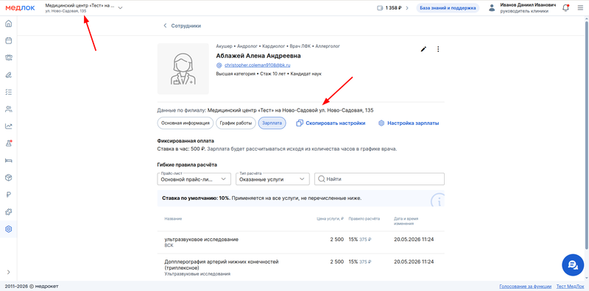Click the 2011–2026 © медрокет footer text
This screenshot has height=291, width=589.
(x=32, y=286)
